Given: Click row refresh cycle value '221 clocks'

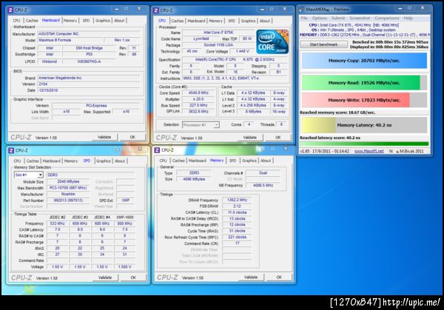Looking at the screenshot, I should coord(237,237).
